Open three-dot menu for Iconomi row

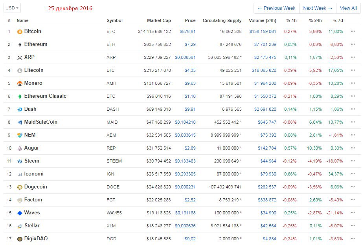click(x=353, y=174)
